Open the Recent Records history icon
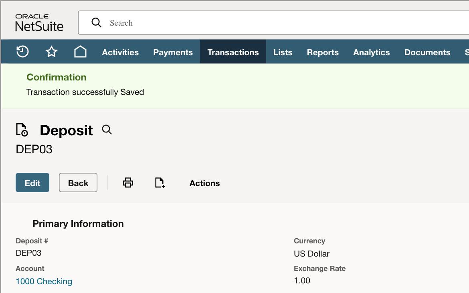Screen dimensions: 469x293 (x=22, y=52)
